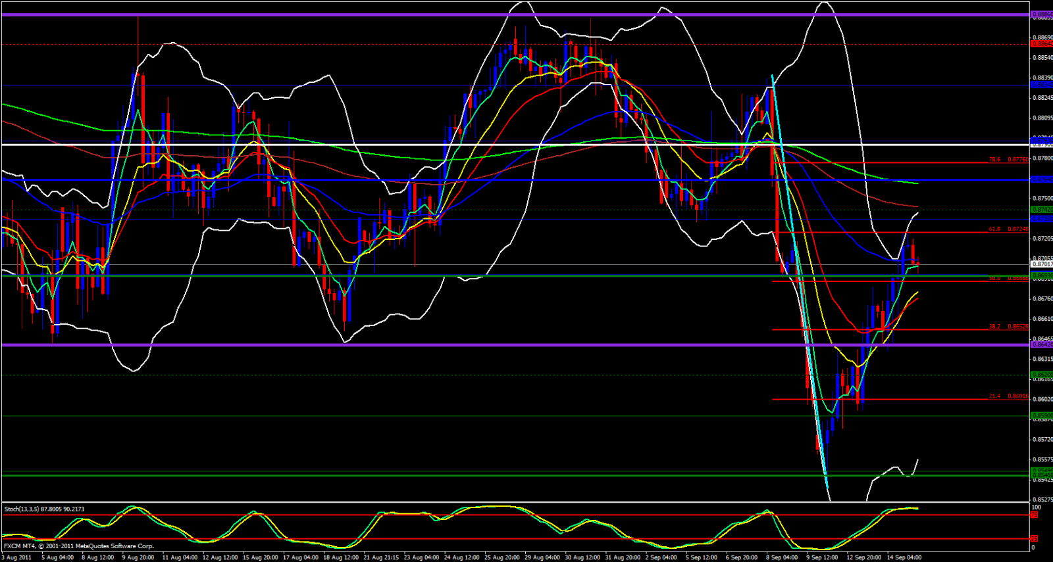1053x562 pixels.
Task: Select the blue 0.87640 price tag
Action: [1041, 179]
